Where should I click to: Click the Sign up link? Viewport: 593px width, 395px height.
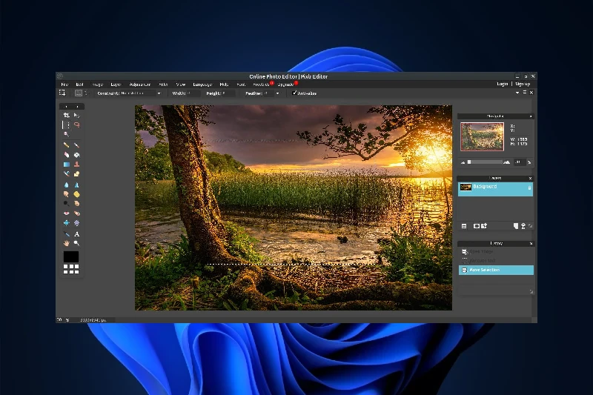click(523, 84)
